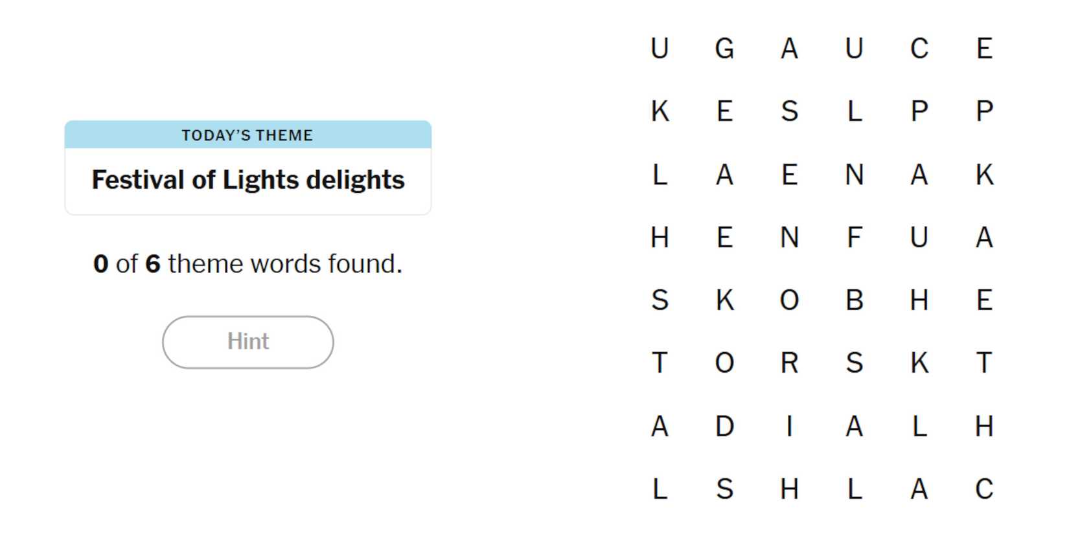The width and height of the screenshot is (1069, 534).
Task: Select the O directly left of B
Action: pos(789,300)
